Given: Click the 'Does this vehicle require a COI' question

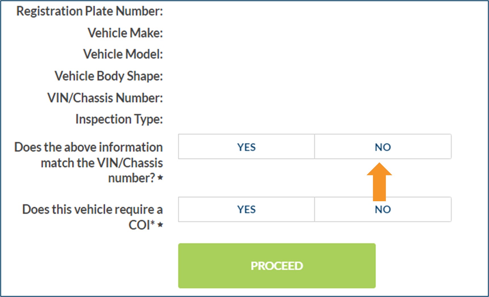Looking at the screenshot, I should point(92,217).
